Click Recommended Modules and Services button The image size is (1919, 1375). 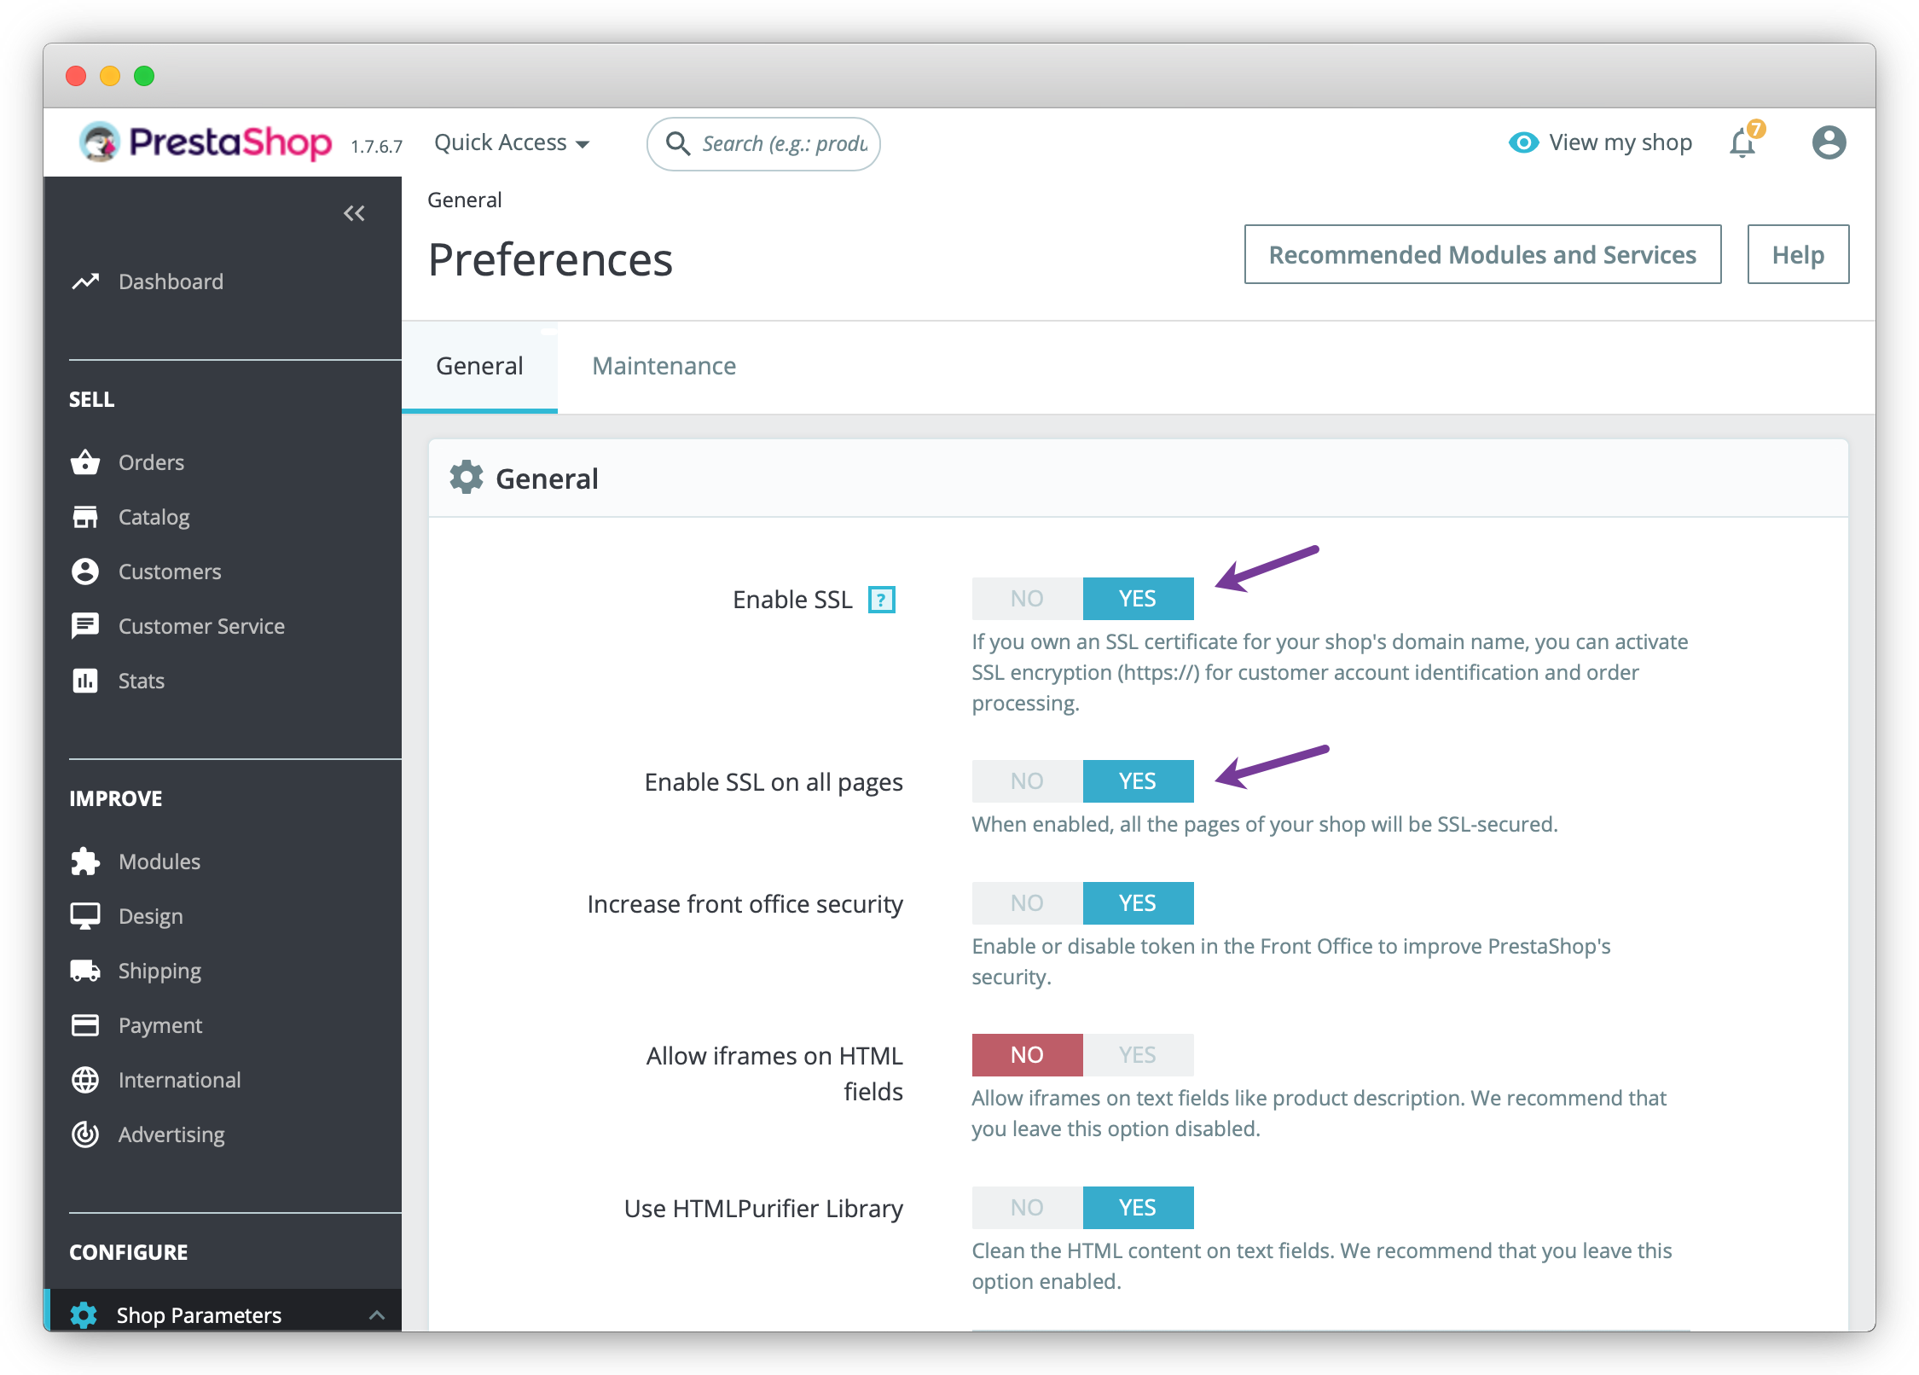click(x=1482, y=254)
